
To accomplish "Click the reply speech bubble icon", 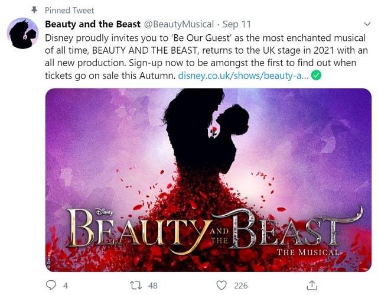I will [x=51, y=285].
